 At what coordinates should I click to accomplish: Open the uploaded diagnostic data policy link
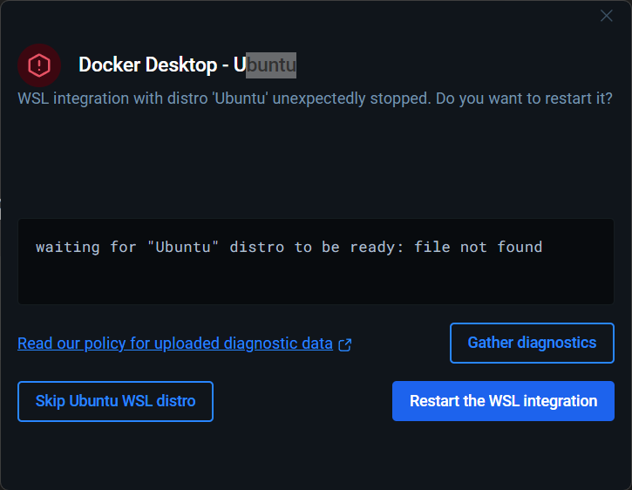pos(174,344)
